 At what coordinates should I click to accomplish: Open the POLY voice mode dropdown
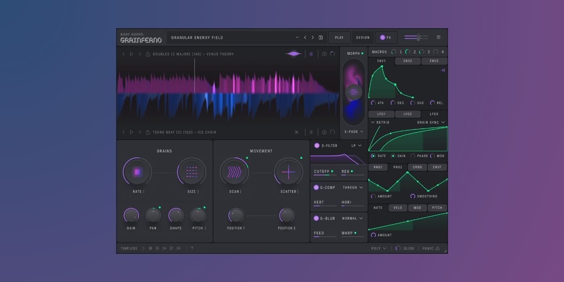click(x=379, y=249)
